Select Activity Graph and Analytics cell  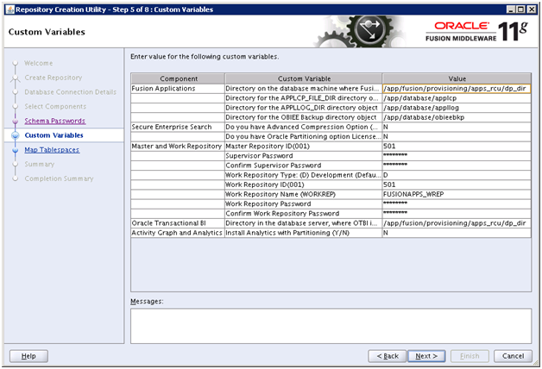(178, 233)
